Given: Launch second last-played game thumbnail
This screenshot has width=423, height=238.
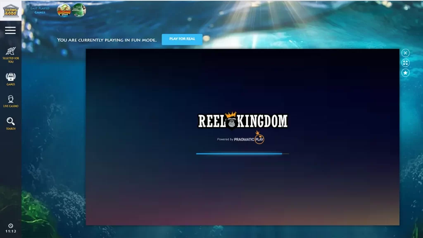Looking at the screenshot, I should 78,10.
